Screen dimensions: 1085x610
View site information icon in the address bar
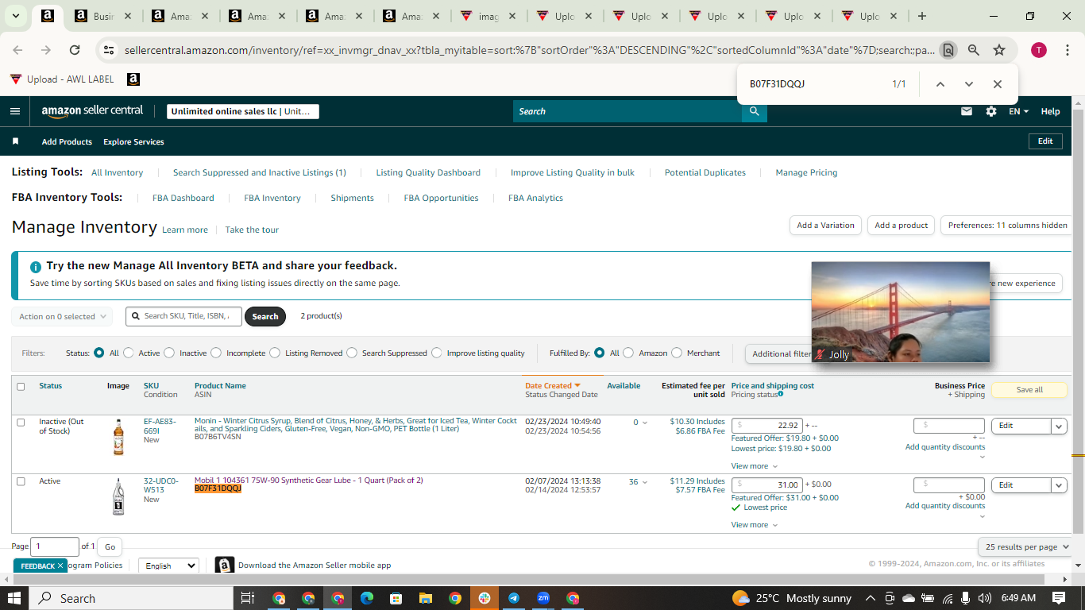pyautogui.click(x=110, y=50)
